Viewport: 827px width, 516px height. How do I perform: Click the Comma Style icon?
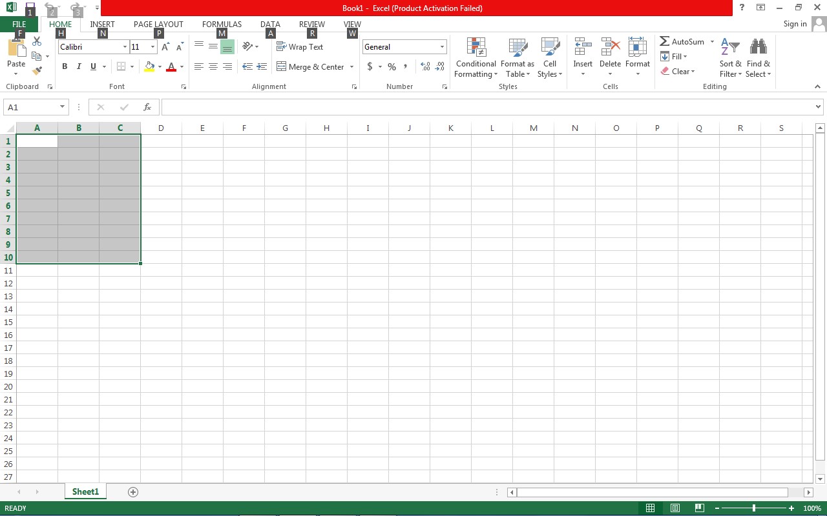(406, 66)
